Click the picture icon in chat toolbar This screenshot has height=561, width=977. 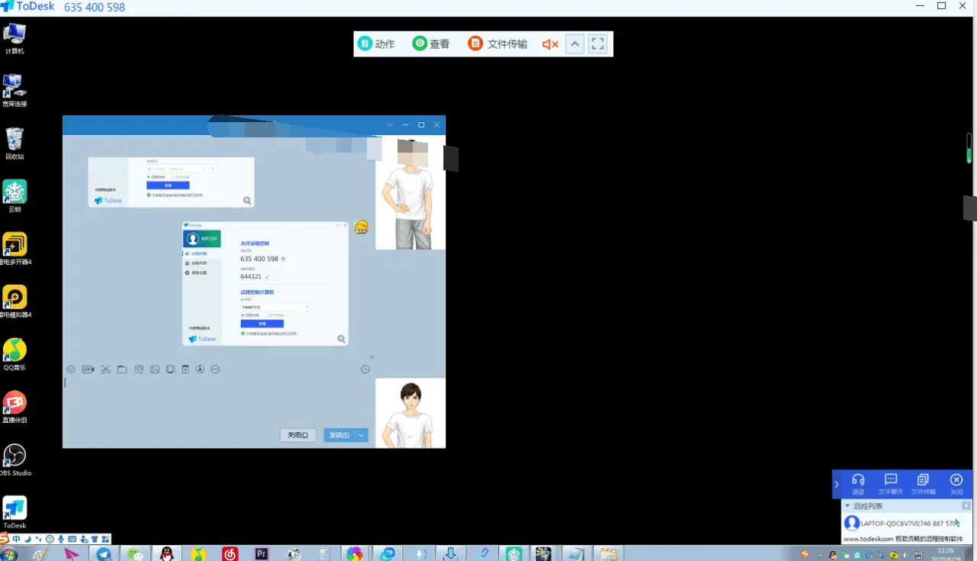(154, 369)
